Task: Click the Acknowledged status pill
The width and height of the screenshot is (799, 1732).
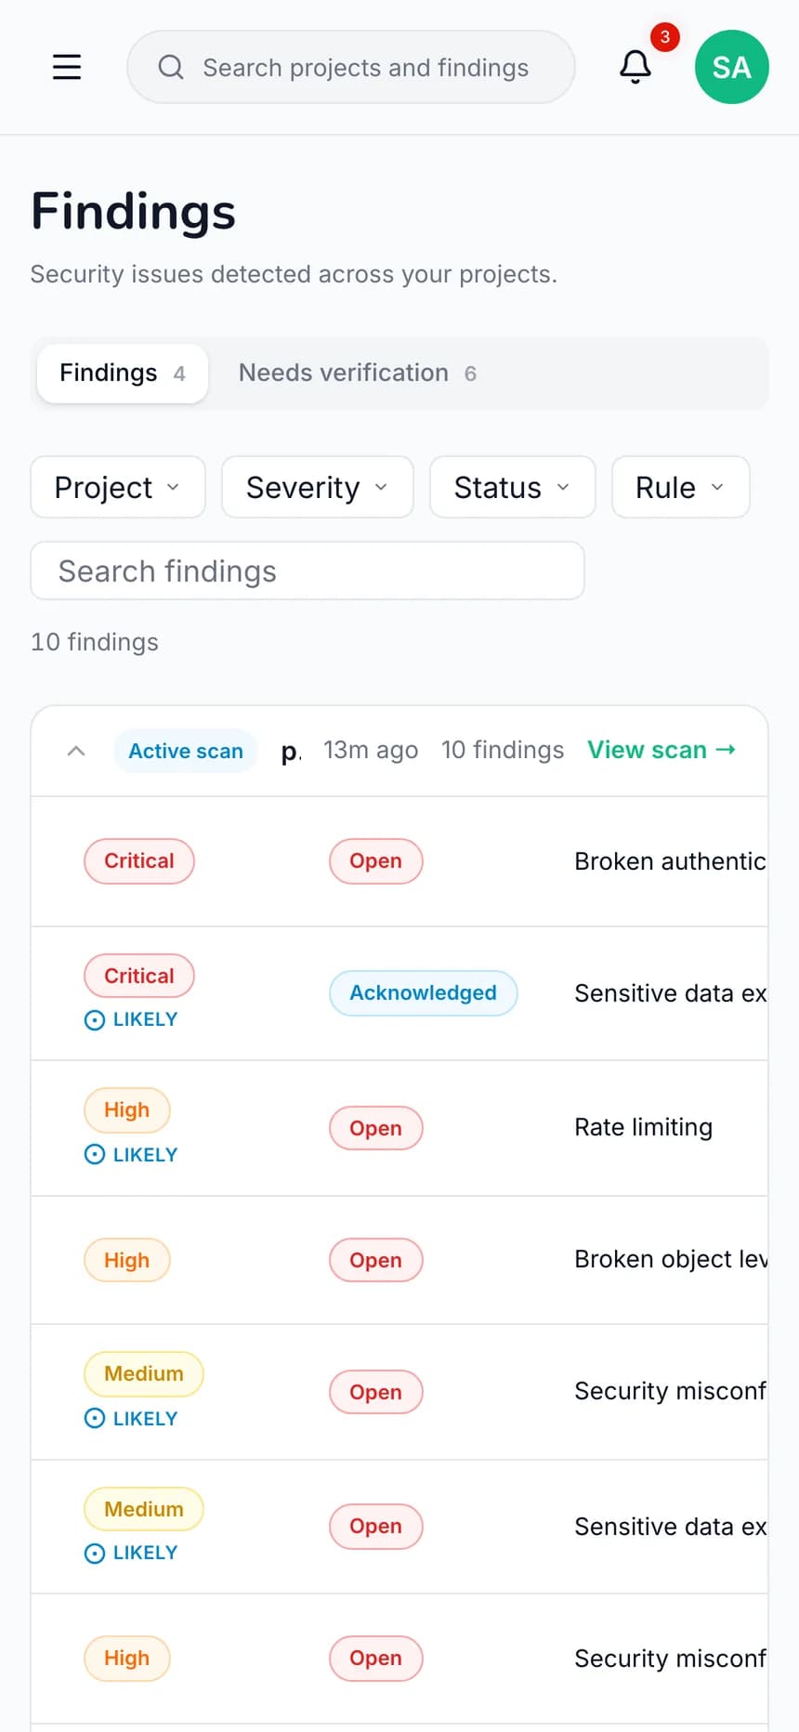Action: [x=424, y=993]
